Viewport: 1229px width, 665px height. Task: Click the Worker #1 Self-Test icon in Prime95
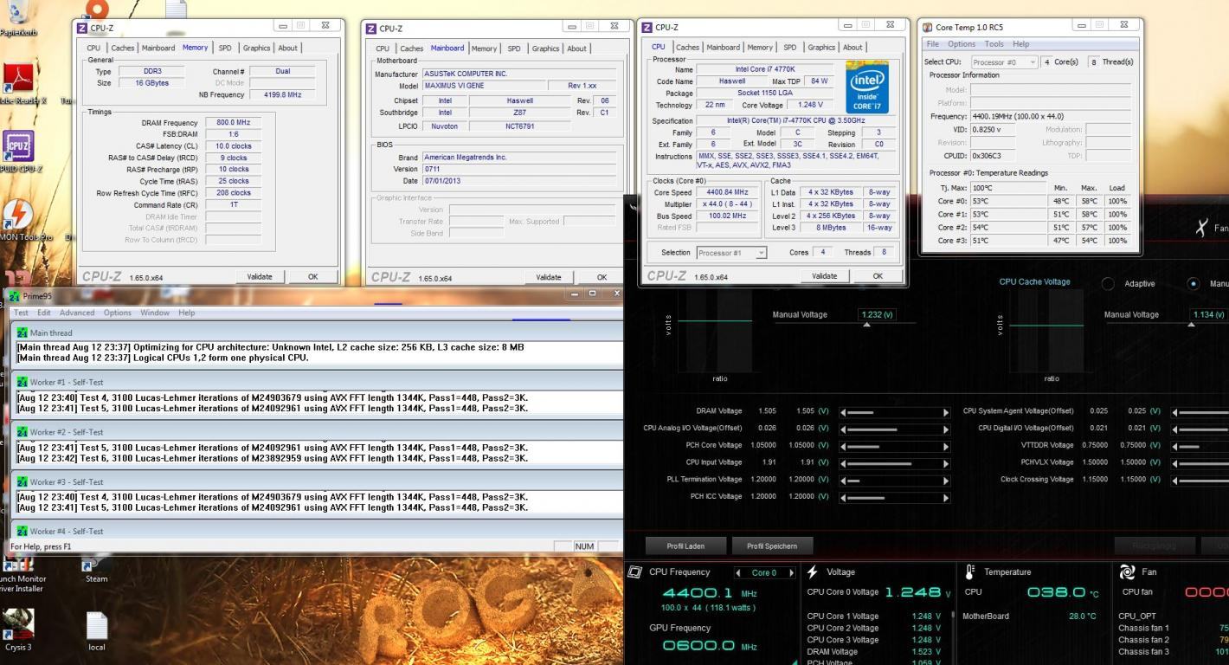pyautogui.click(x=22, y=382)
